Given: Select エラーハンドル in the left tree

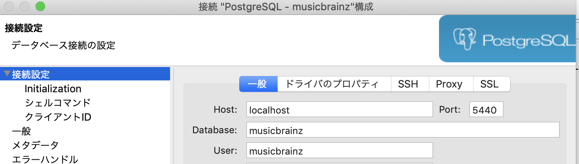Looking at the screenshot, I should click(x=45, y=159).
